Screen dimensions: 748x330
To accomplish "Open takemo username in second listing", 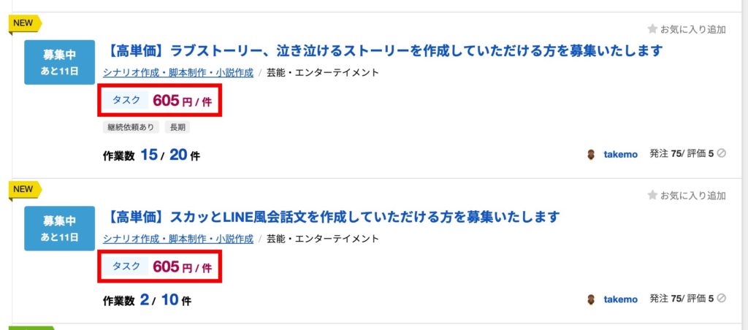I will pos(620,299).
